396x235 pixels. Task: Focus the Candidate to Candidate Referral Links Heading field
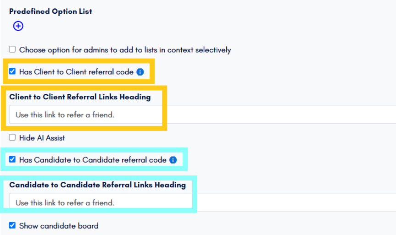click(202, 203)
